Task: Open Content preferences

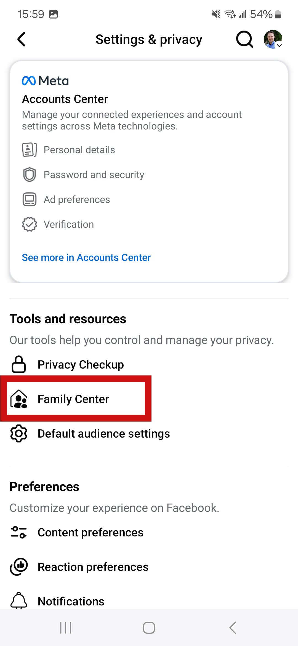Action: 91,532
